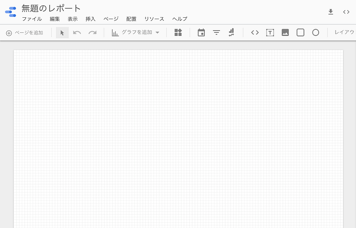This screenshot has width=356, height=228.
Task: Open the ヘルプ menu
Action: point(180,19)
